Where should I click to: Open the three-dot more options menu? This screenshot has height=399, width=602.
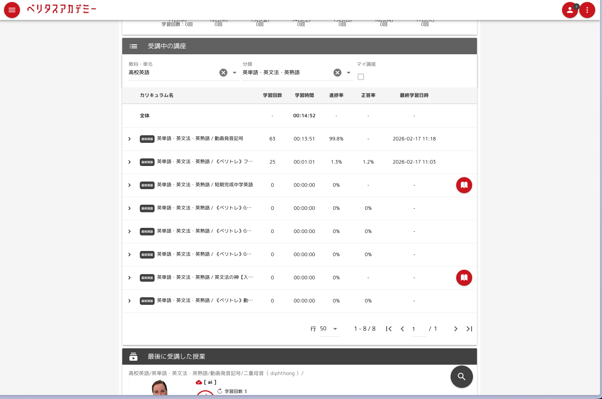click(x=587, y=10)
